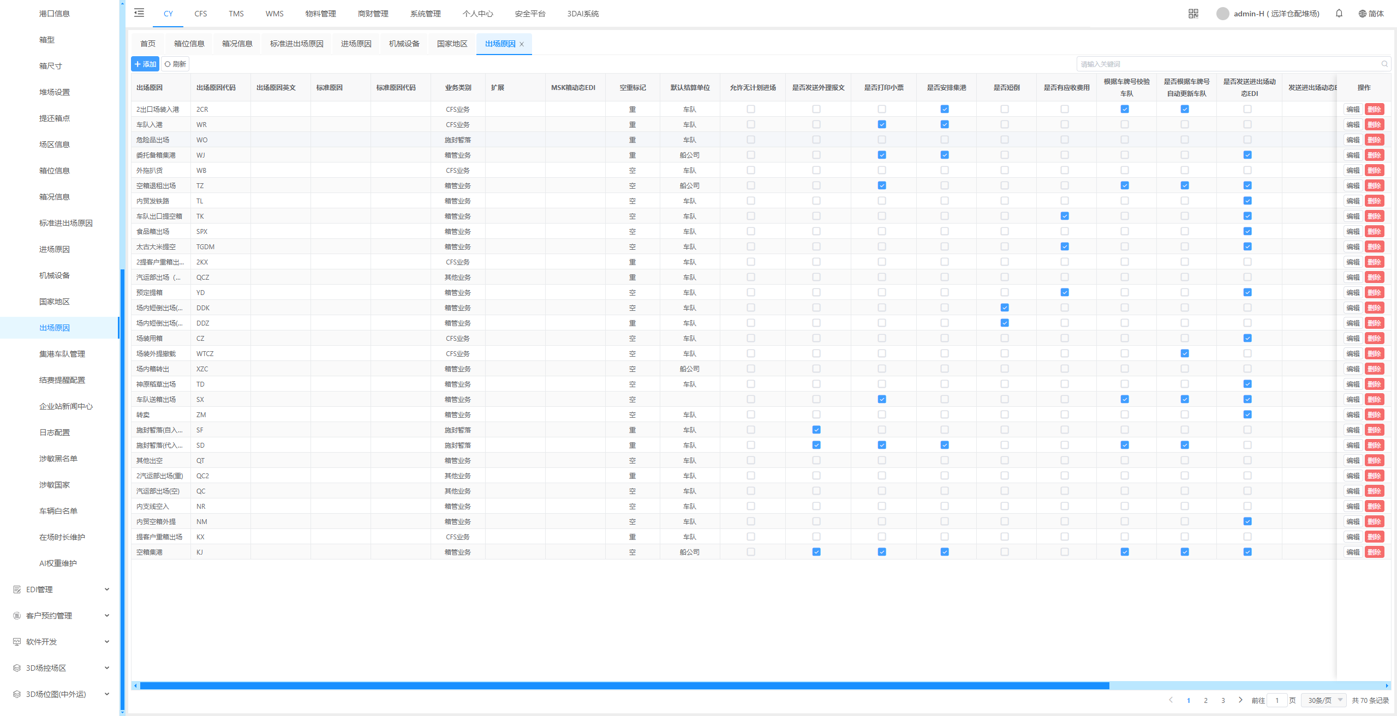The width and height of the screenshot is (1397, 716).
Task: Click 删除 for the 危险品出场 row
Action: 1374,140
